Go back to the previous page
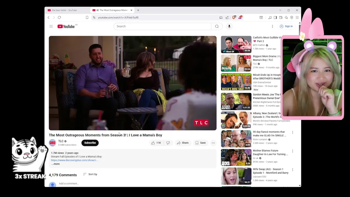The image size is (350, 197). click(x=49, y=18)
